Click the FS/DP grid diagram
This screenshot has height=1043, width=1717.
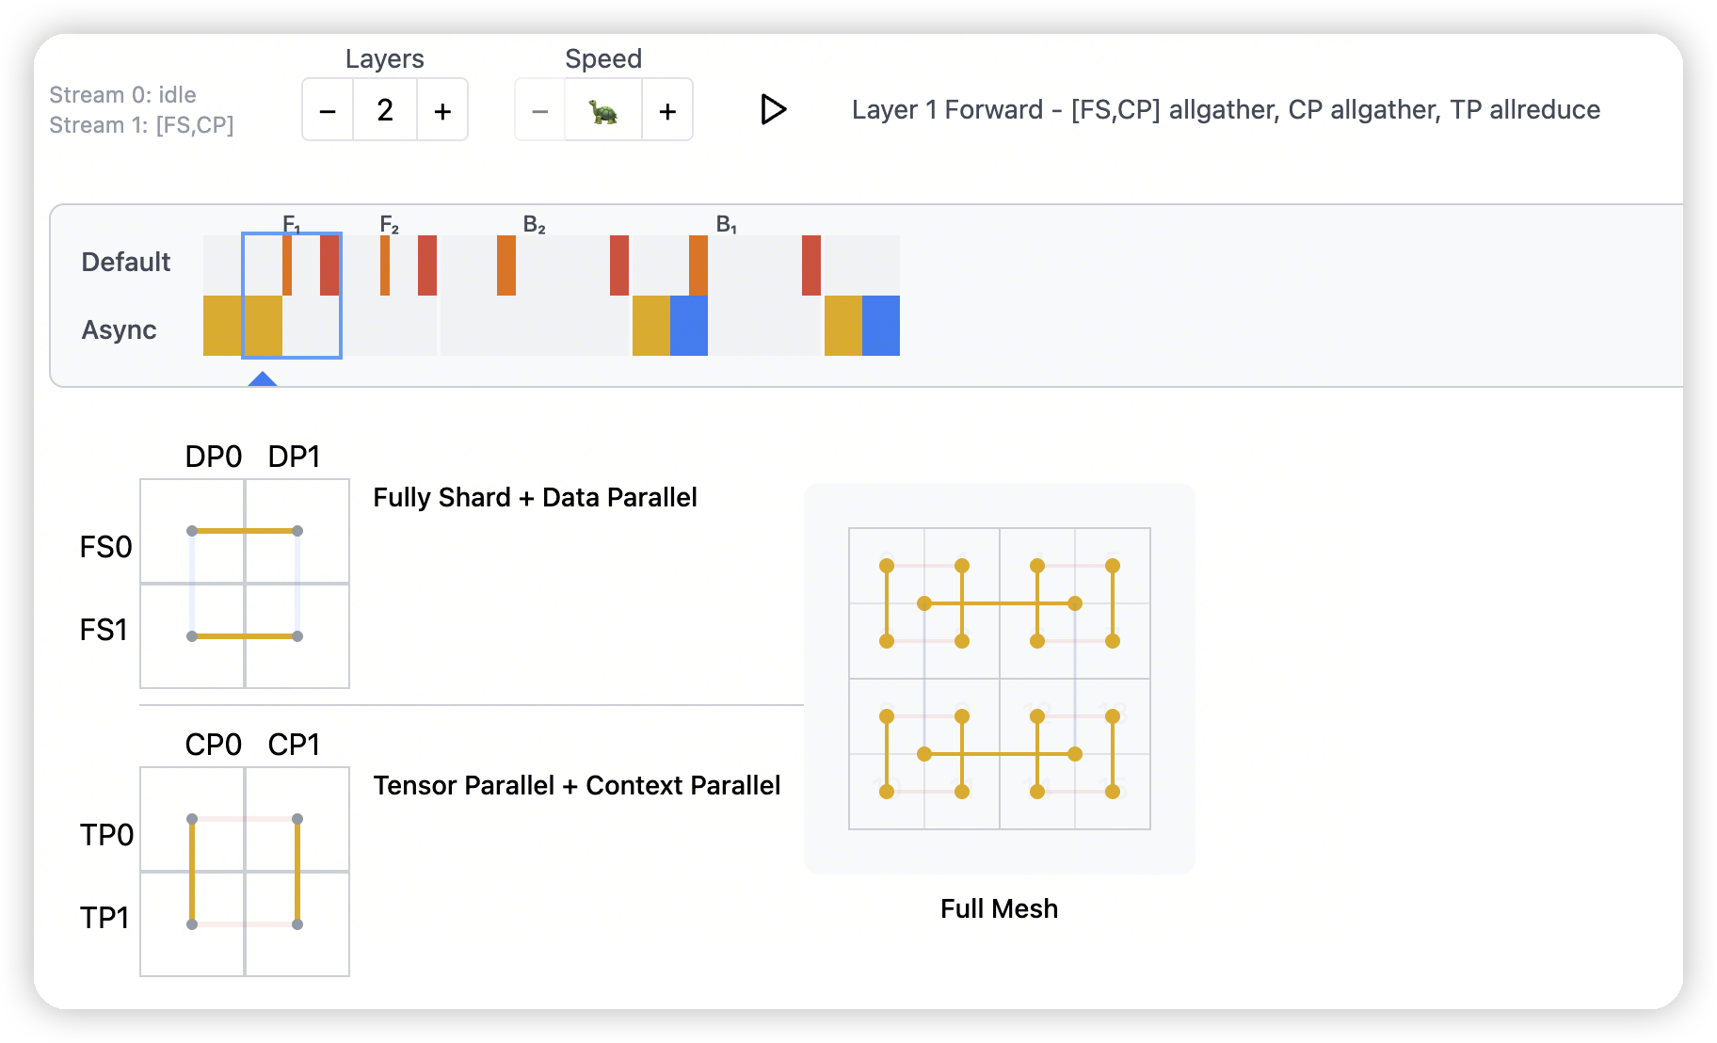pos(245,584)
